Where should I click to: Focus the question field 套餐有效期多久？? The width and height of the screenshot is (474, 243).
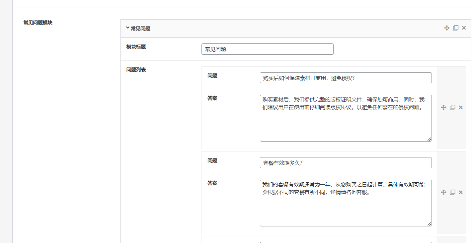click(346, 163)
